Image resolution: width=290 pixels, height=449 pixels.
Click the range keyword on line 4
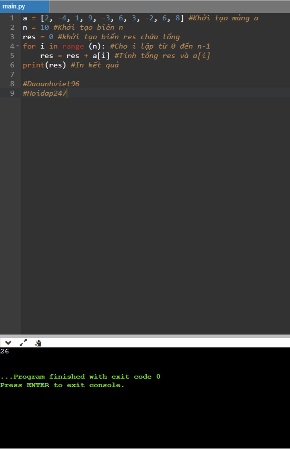point(73,46)
